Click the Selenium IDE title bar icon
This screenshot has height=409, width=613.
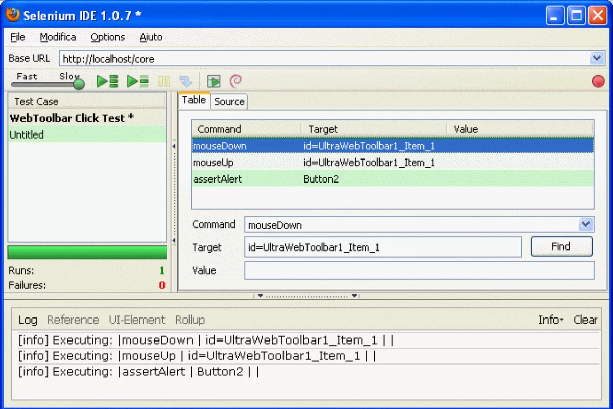pos(12,15)
